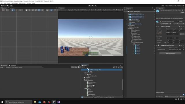This screenshot has height=104, width=185.
Task: Open the Layout dropdown
Action: coord(180,6)
